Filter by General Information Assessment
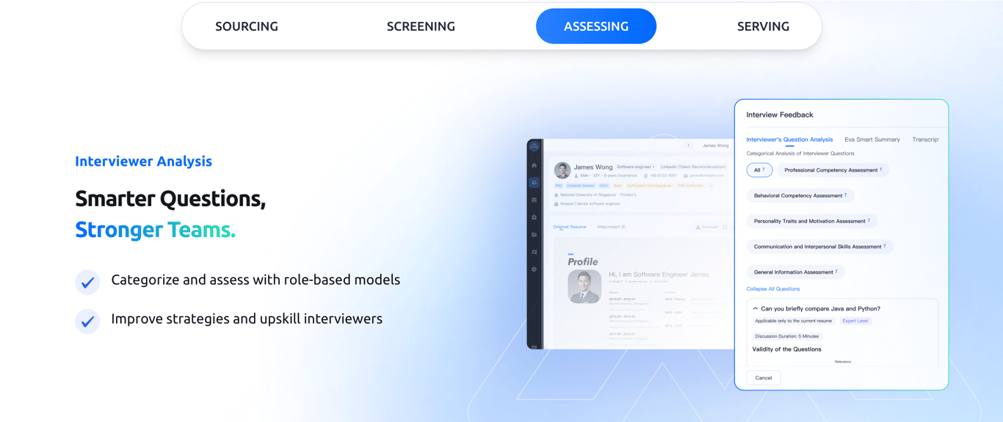Image resolution: width=1003 pixels, height=422 pixels. coord(796,272)
